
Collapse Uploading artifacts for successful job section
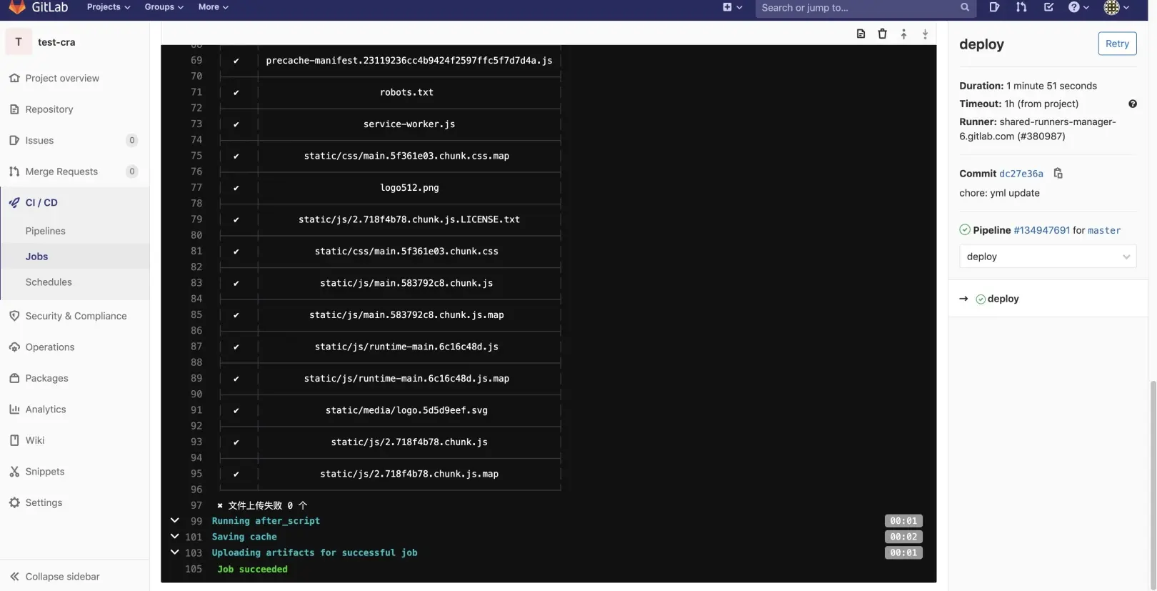pyautogui.click(x=174, y=552)
